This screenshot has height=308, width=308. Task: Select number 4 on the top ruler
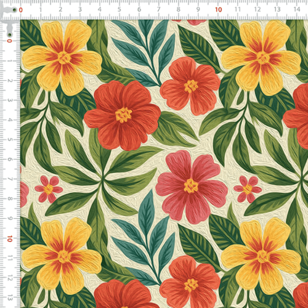pyautogui.click(x=100, y=9)
